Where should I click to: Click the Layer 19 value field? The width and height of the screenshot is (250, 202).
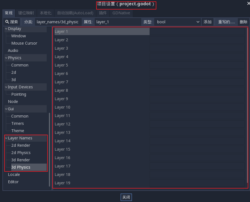197,183
